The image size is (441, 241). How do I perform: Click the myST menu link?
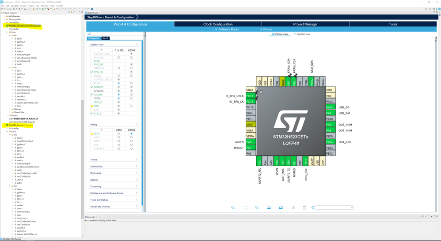60,6
